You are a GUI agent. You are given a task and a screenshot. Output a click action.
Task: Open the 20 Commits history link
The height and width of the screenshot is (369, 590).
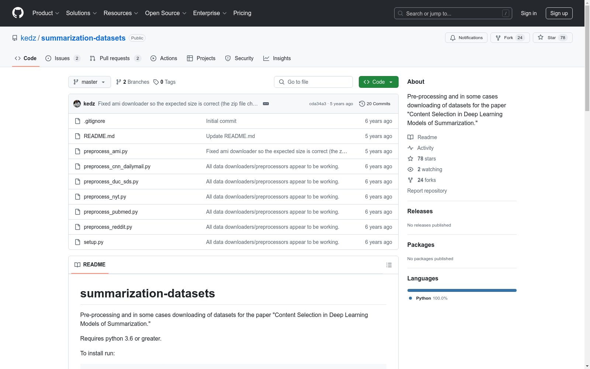click(x=375, y=104)
